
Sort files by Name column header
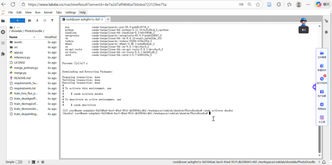click(x=22, y=37)
